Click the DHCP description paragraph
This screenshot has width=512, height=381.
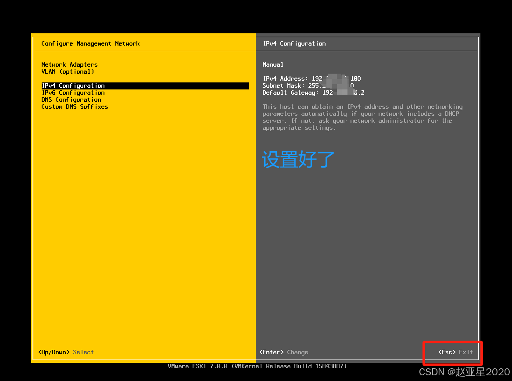(362, 118)
